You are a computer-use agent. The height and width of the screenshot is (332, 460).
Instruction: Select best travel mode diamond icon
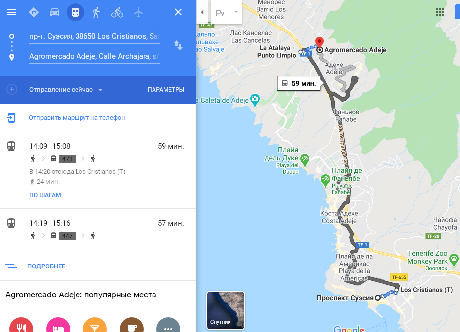point(34,12)
